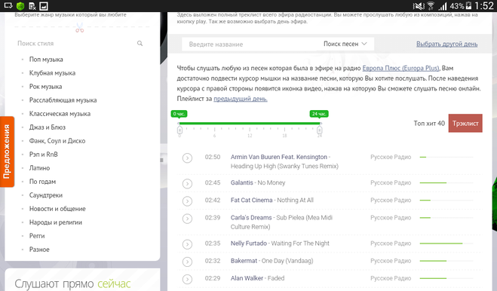Play Carla's Dreams Sub Pielea track
497x291 pixels.
(x=187, y=219)
